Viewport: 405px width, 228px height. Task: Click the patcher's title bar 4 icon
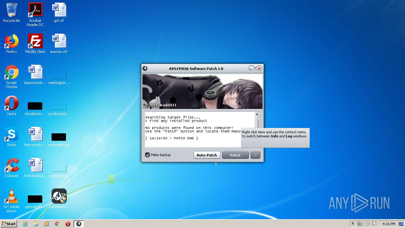pos(145,68)
